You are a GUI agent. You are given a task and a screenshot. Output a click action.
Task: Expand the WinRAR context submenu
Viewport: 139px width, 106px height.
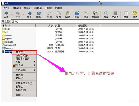(x=24, y=65)
